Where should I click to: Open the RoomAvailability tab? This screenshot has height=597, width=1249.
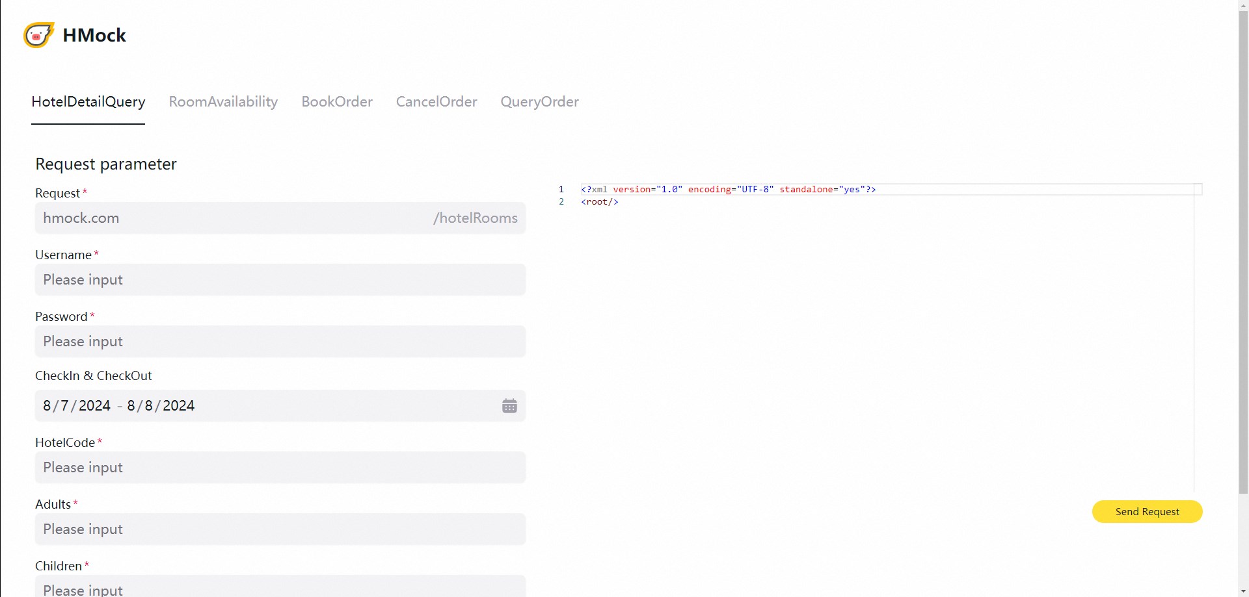click(223, 102)
